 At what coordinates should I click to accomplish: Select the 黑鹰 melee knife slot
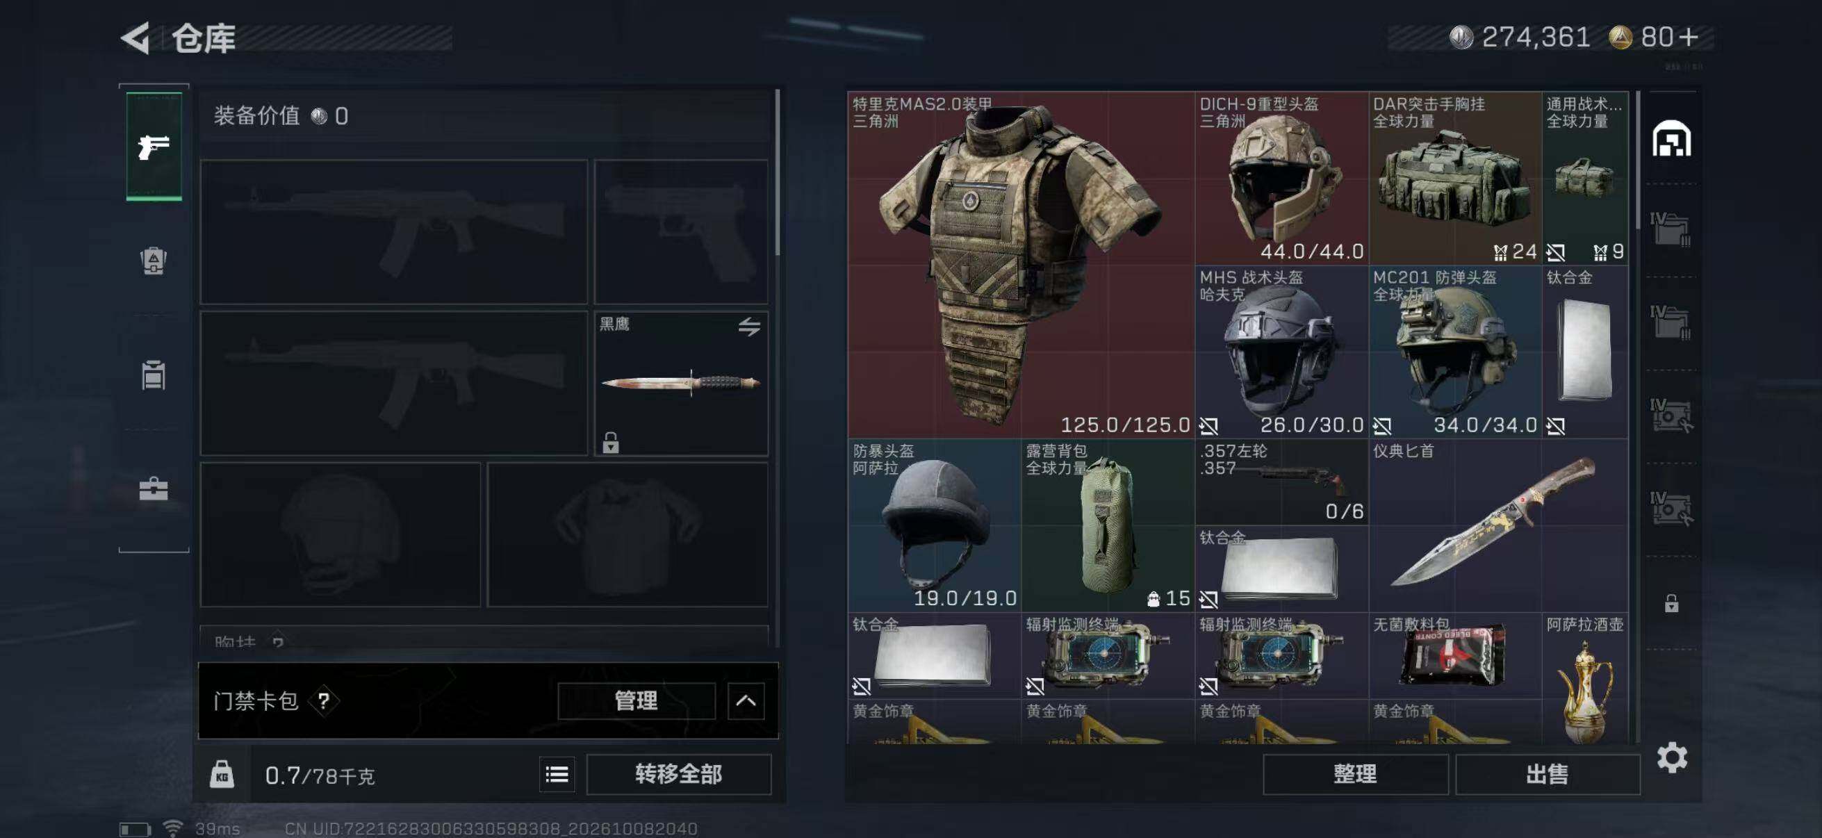pyautogui.click(x=681, y=384)
